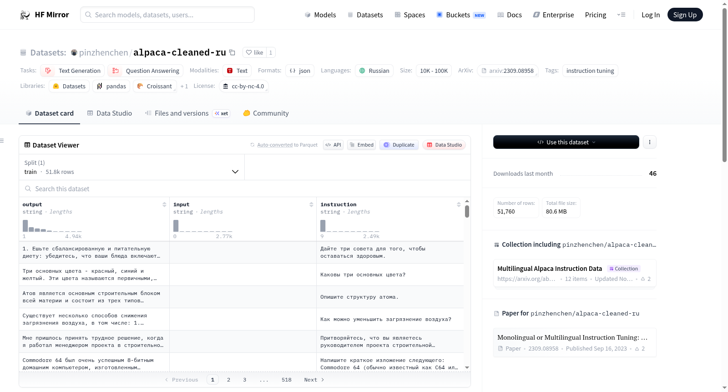Open Data Studio from the viewer header
Screen dimensions: 728x392
444,145
